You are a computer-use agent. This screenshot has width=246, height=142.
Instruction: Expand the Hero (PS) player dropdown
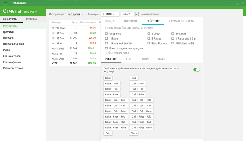pos(30,12)
